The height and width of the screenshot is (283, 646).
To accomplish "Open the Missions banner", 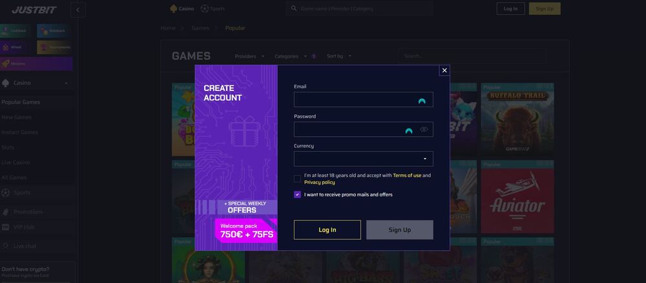I will click(x=36, y=64).
